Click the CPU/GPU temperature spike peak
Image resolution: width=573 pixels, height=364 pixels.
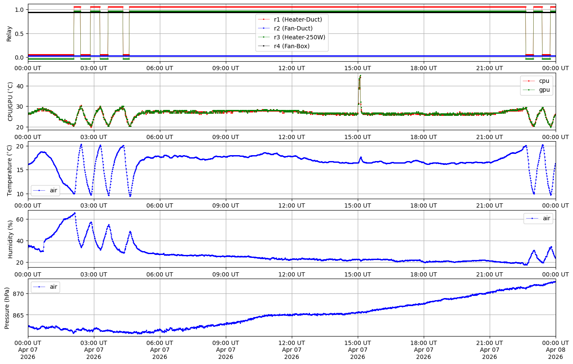pyautogui.click(x=360, y=76)
